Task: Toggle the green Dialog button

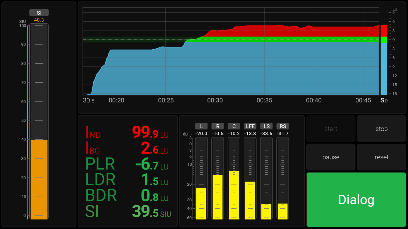Action: [356, 200]
